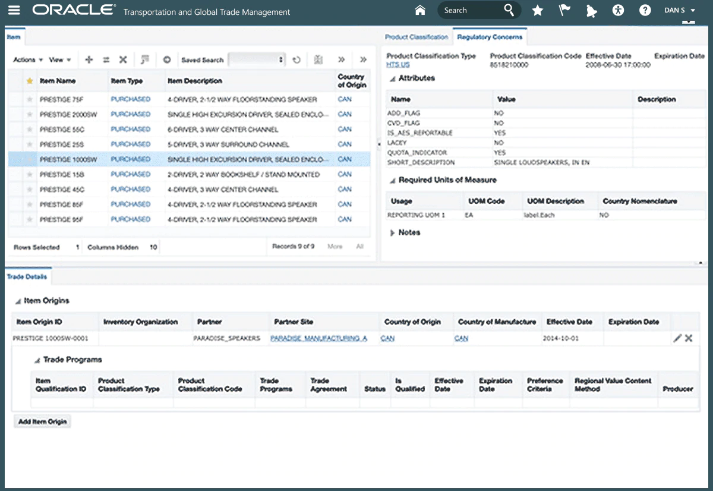Click the Help question mark icon
713x491 pixels.
pos(645,10)
